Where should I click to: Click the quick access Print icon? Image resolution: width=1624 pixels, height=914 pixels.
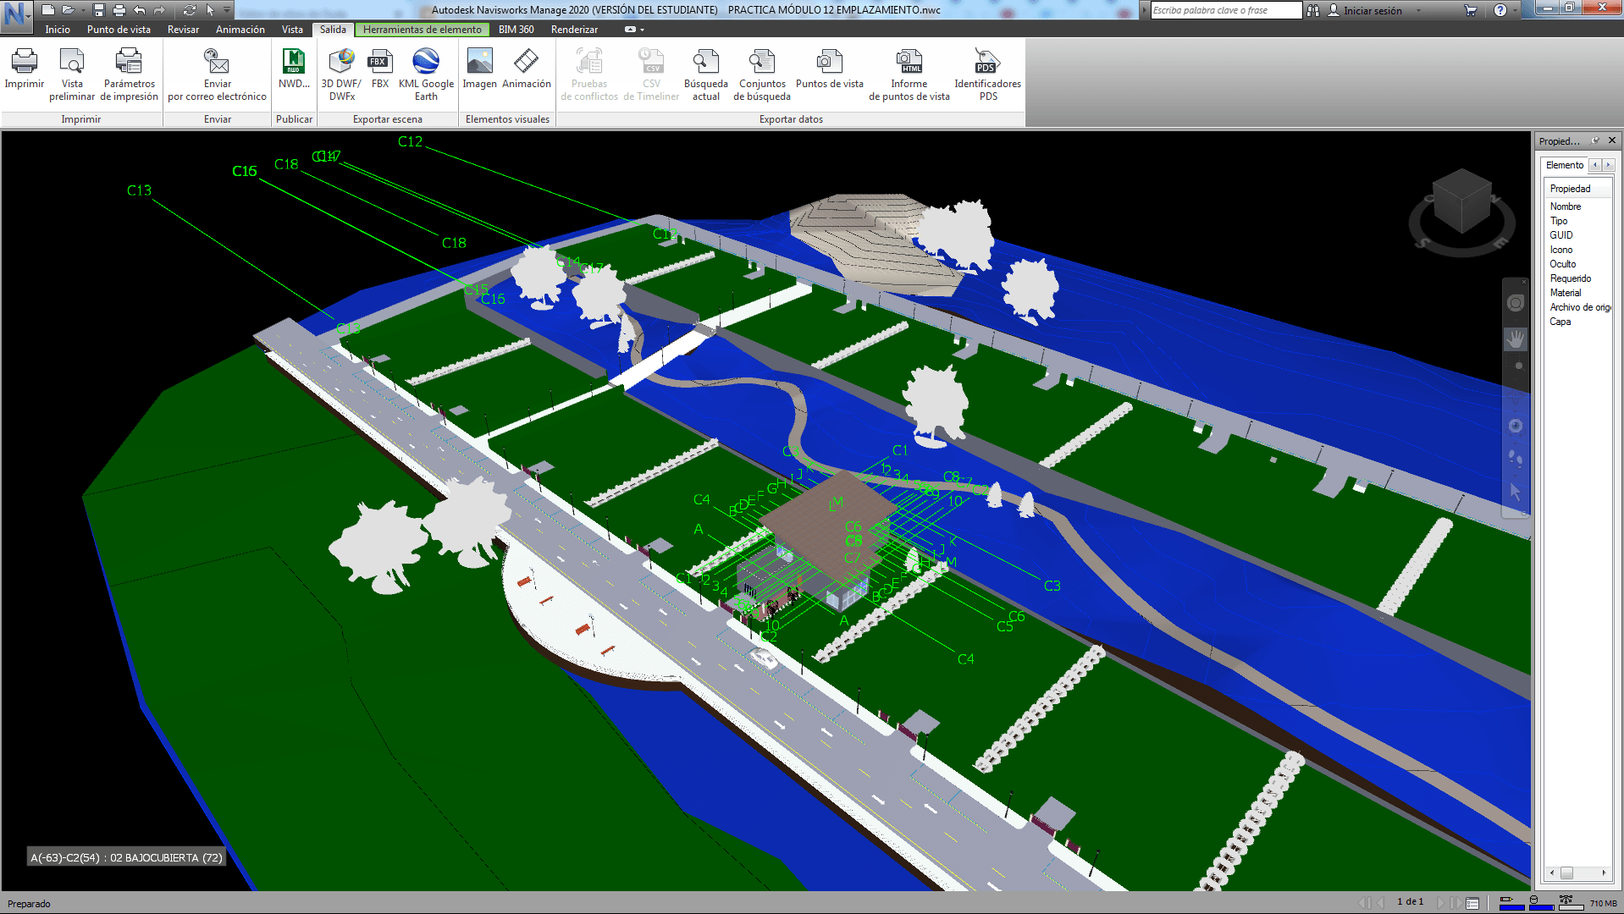pos(119,10)
